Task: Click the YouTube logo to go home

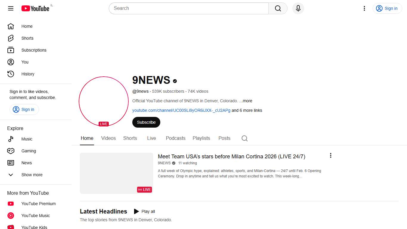Action: (x=35, y=8)
